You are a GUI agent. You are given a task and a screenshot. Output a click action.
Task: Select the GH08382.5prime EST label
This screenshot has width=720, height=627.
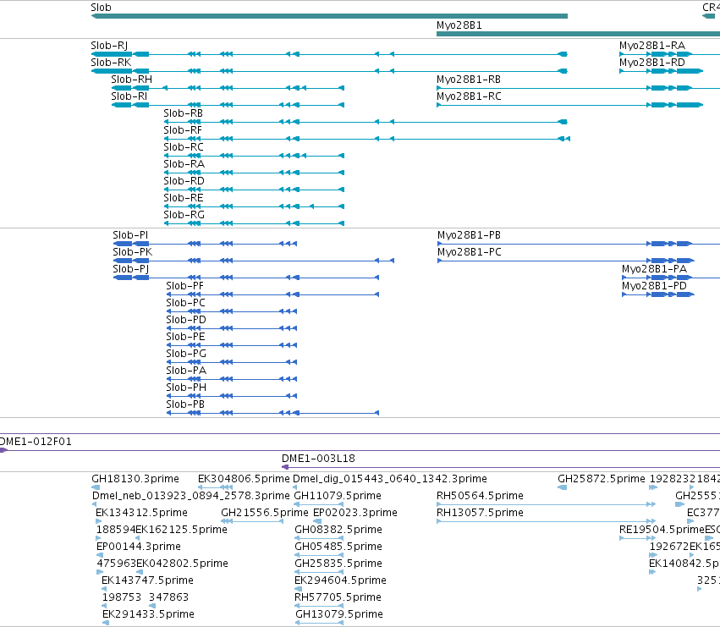tap(338, 530)
